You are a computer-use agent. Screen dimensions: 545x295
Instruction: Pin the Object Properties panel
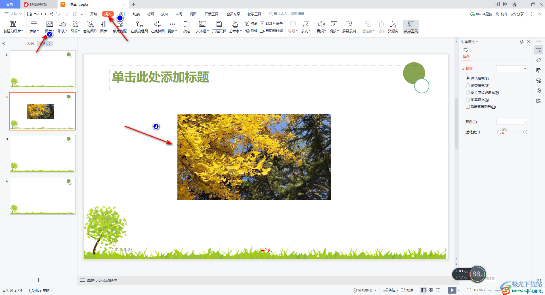click(521, 42)
